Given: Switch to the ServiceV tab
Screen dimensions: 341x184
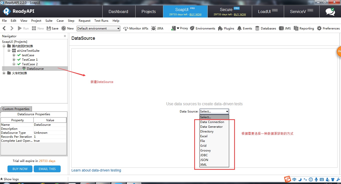Looking at the screenshot, I should (x=301, y=11).
